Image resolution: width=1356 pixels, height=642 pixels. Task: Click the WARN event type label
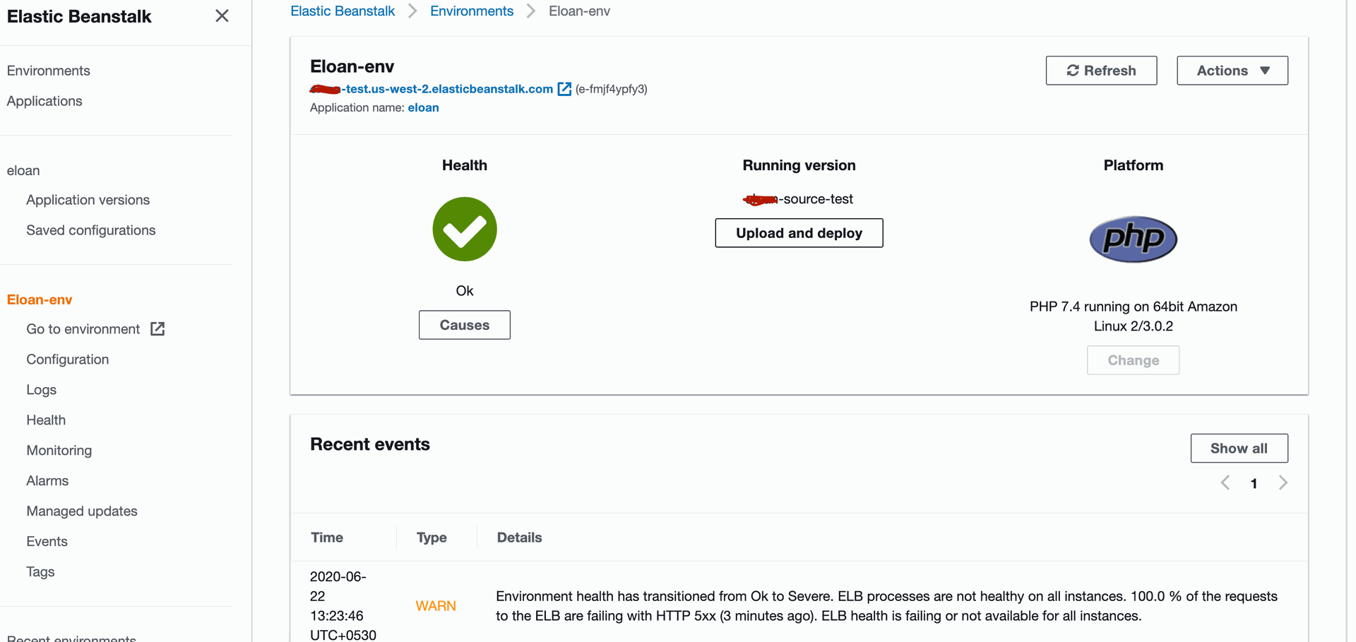click(436, 606)
